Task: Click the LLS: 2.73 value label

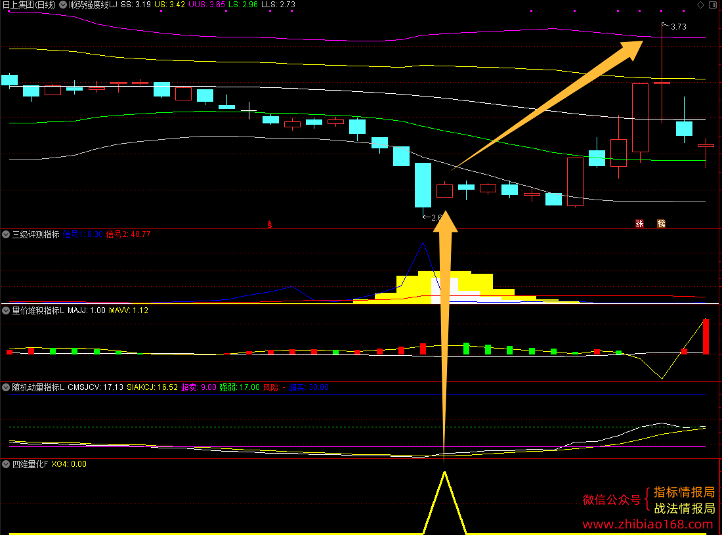Action: tap(278, 5)
